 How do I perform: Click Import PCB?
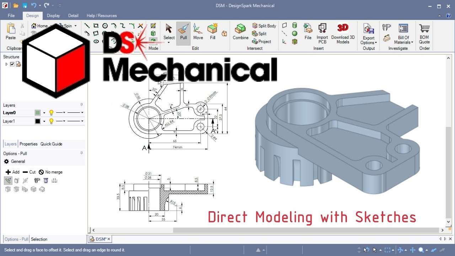[x=322, y=33]
